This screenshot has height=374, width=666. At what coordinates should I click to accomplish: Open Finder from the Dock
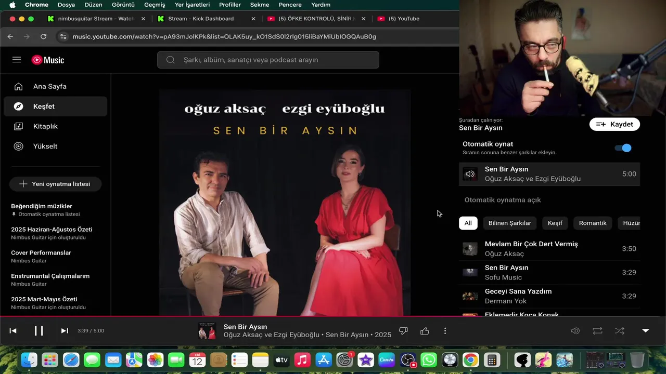[x=29, y=360]
